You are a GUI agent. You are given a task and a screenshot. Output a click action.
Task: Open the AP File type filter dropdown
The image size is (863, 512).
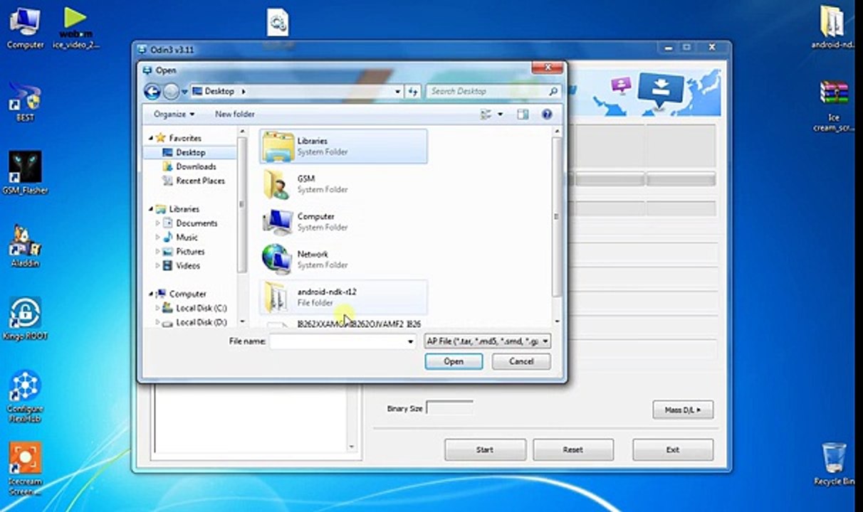tap(487, 341)
